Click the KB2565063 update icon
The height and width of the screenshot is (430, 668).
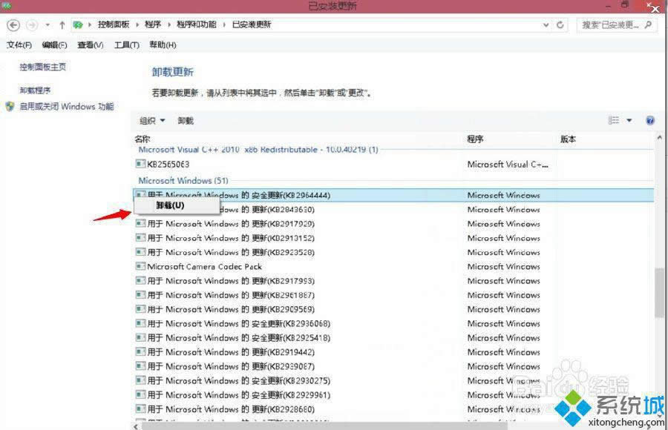pyautogui.click(x=141, y=165)
